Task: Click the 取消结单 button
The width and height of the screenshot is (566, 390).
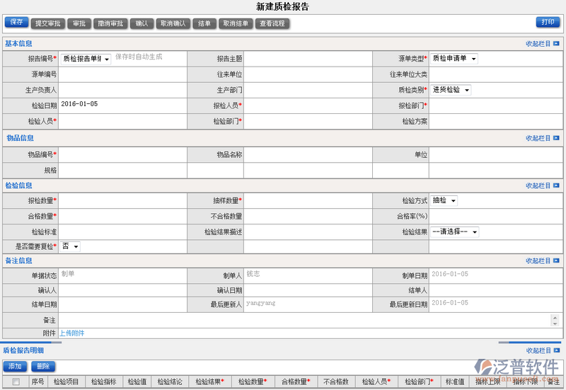Action: 236,24
